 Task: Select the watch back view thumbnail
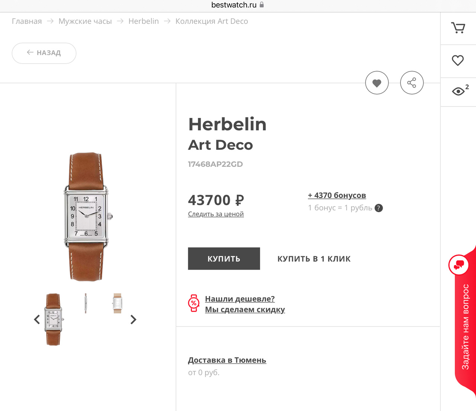[118, 303]
